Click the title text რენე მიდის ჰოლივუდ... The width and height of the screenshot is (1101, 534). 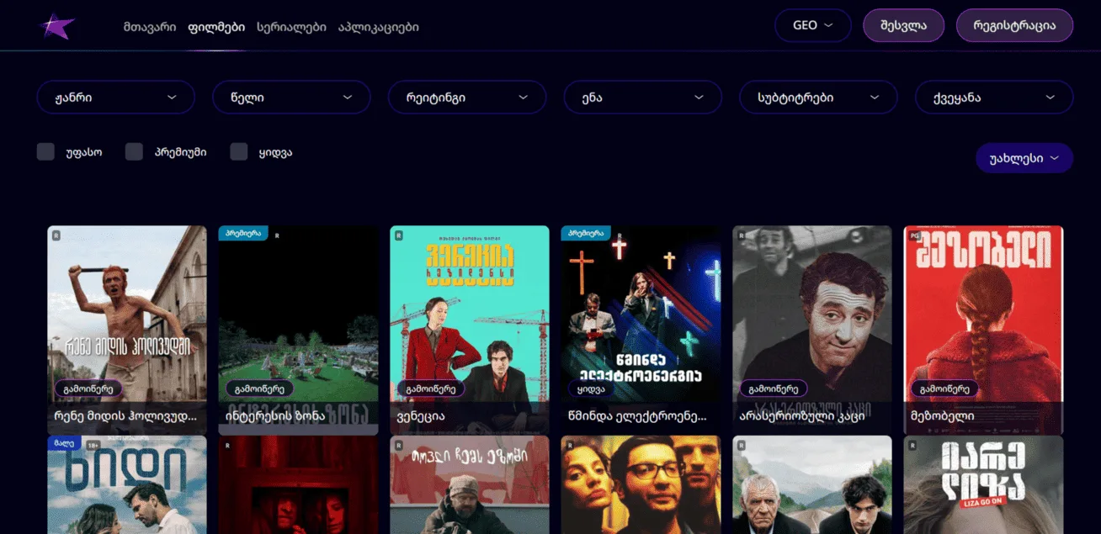tap(125, 416)
